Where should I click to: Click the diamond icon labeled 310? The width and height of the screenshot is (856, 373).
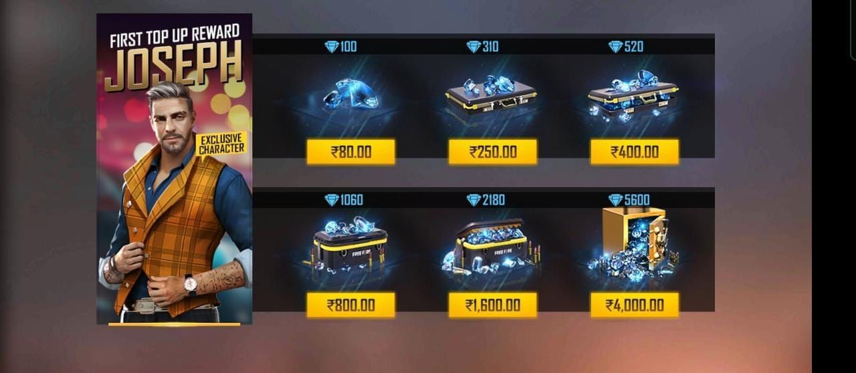click(x=473, y=47)
